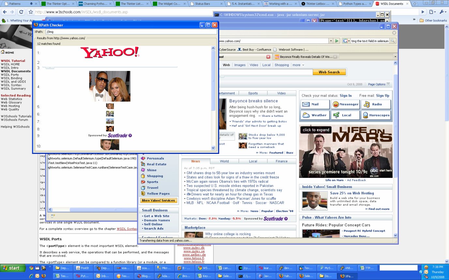The height and width of the screenshot is (280, 449).
Task: Open the Other bookmarks folder
Action: [x=433, y=20]
